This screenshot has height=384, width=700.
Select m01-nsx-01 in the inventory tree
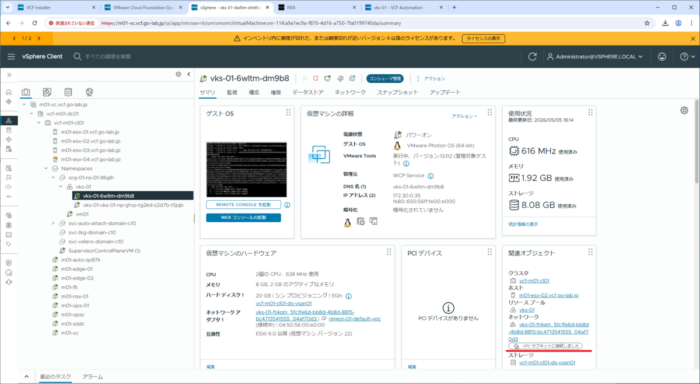pos(75,296)
